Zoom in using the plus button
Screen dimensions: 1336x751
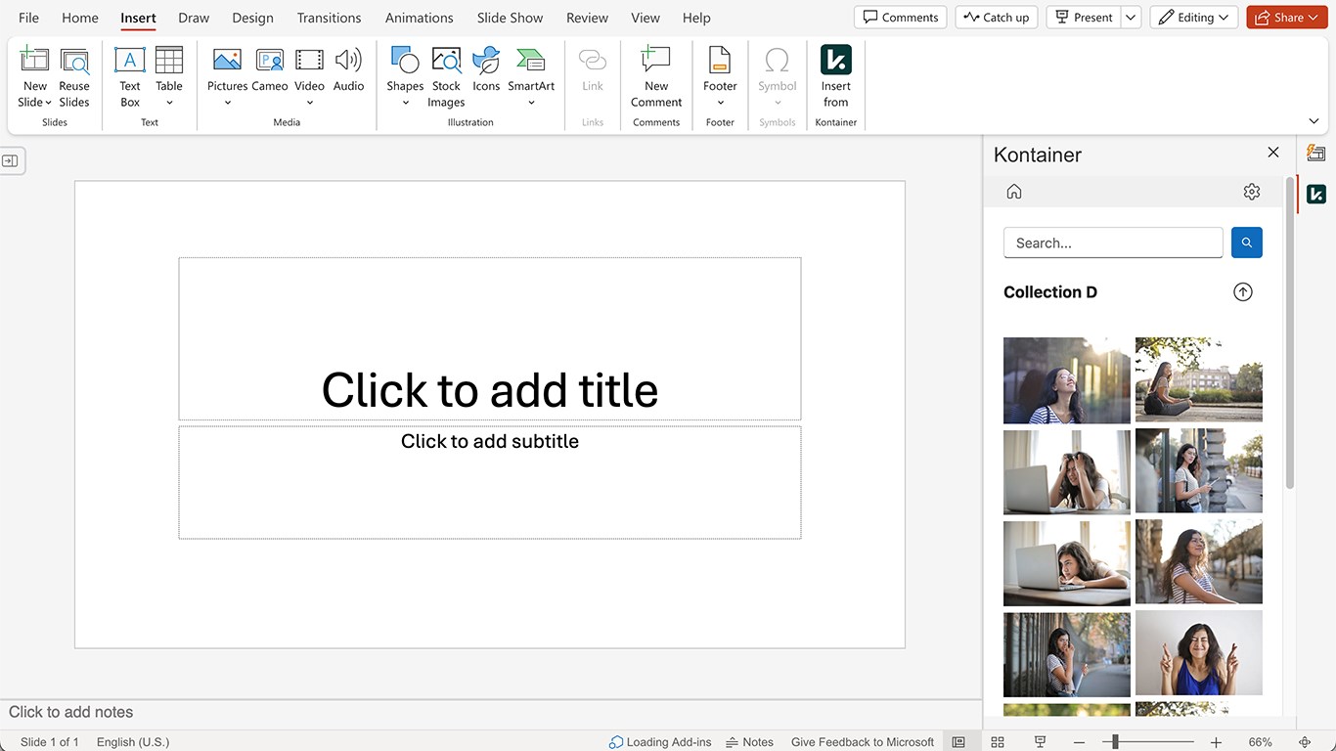[x=1216, y=742]
